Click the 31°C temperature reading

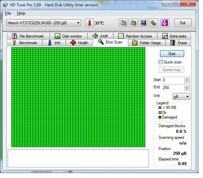click(x=99, y=23)
